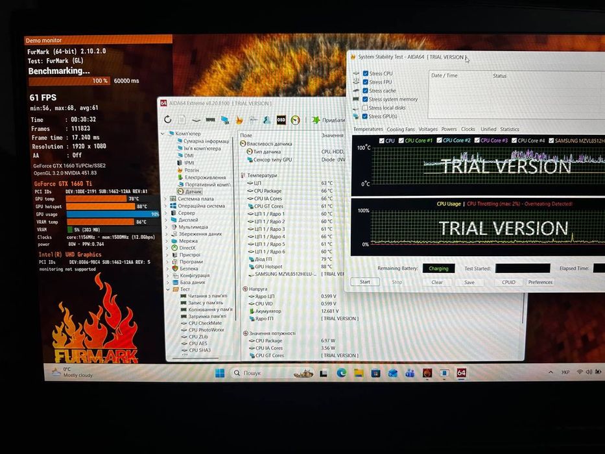Image resolution: width=605 pixels, height=454 pixels.
Task: Open System Stability Test flame toolbar icon
Action: 239,120
